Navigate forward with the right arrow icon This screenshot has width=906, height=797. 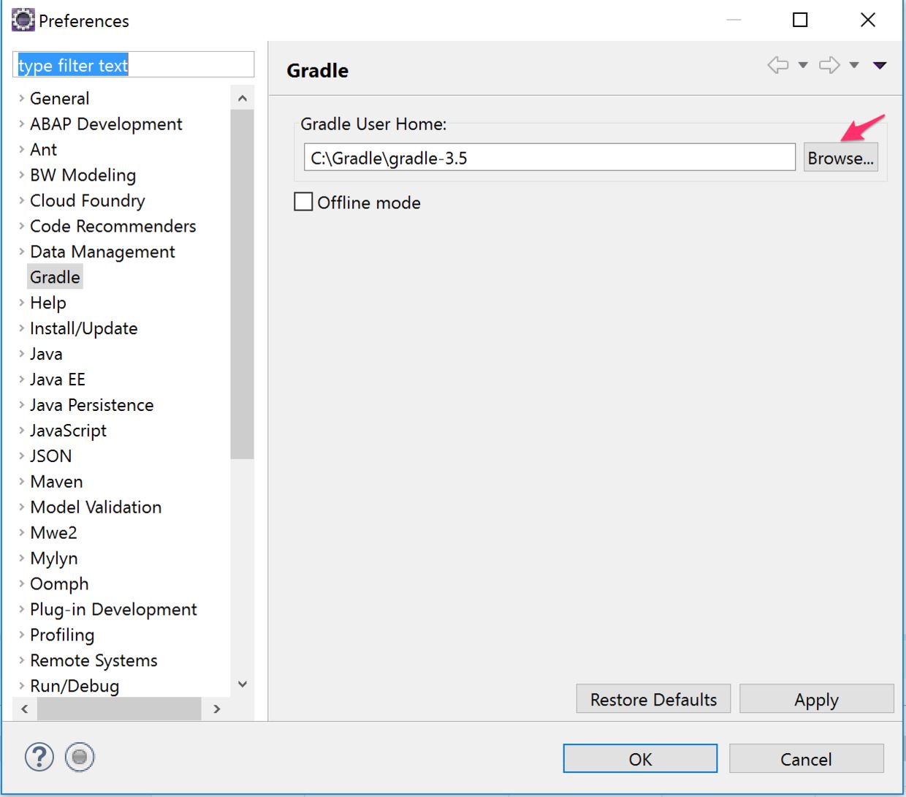pyautogui.click(x=829, y=65)
